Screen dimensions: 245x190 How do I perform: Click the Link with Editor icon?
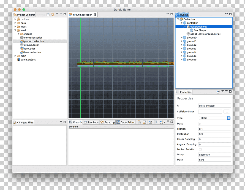pyautogui.click(x=53, y=15)
